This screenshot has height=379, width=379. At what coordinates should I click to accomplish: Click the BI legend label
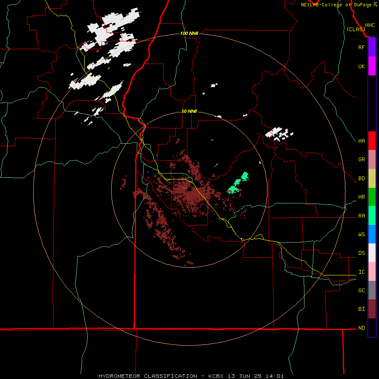click(361, 309)
